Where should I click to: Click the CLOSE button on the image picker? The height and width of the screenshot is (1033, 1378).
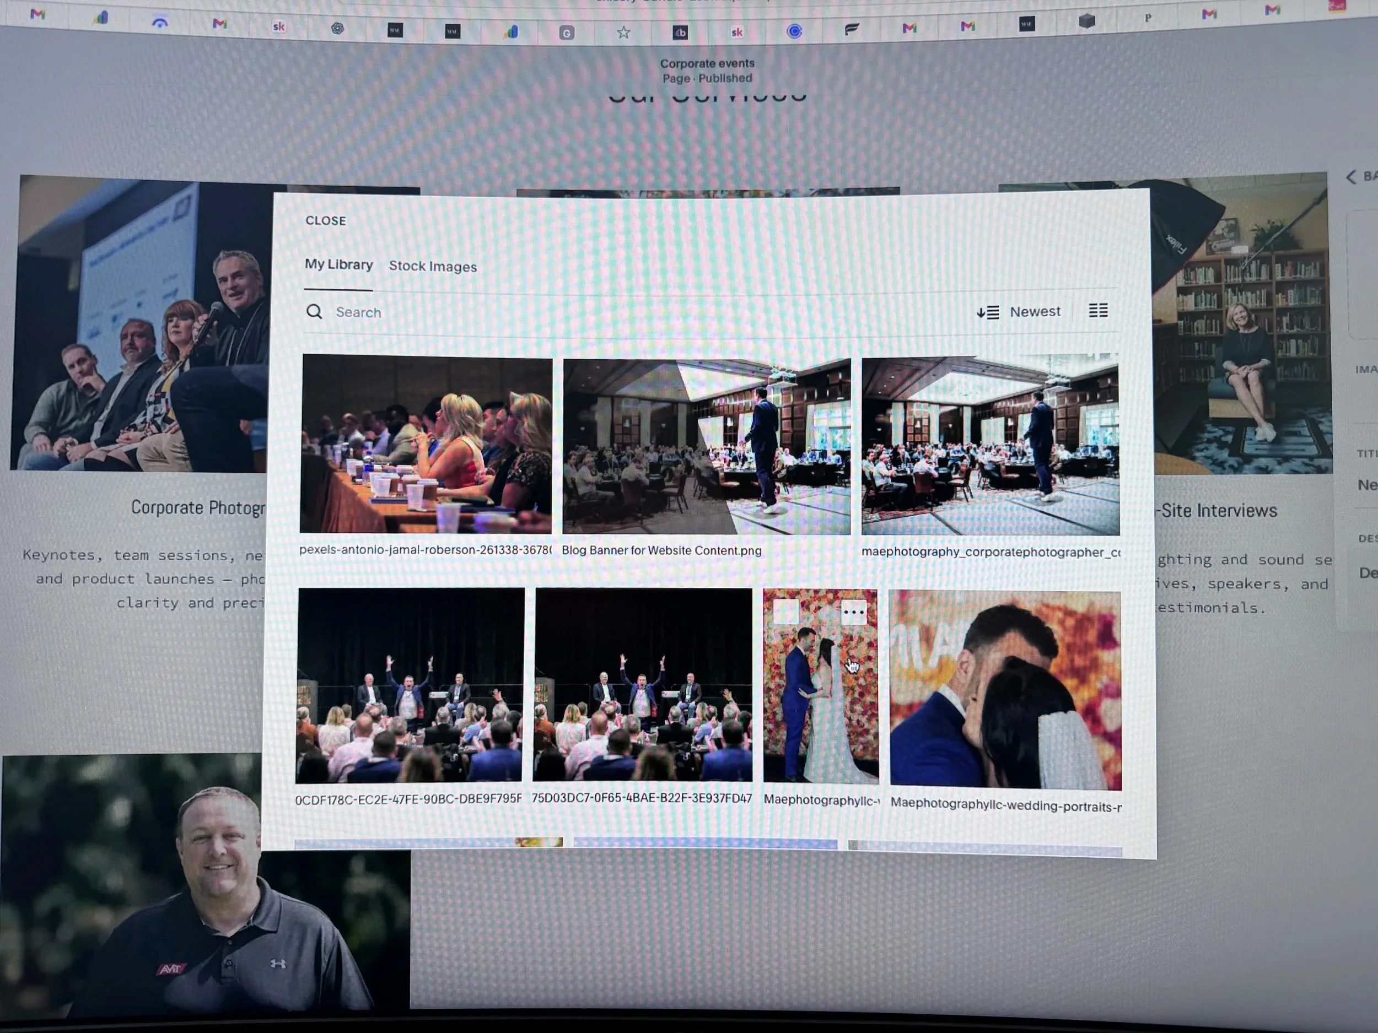(x=326, y=220)
